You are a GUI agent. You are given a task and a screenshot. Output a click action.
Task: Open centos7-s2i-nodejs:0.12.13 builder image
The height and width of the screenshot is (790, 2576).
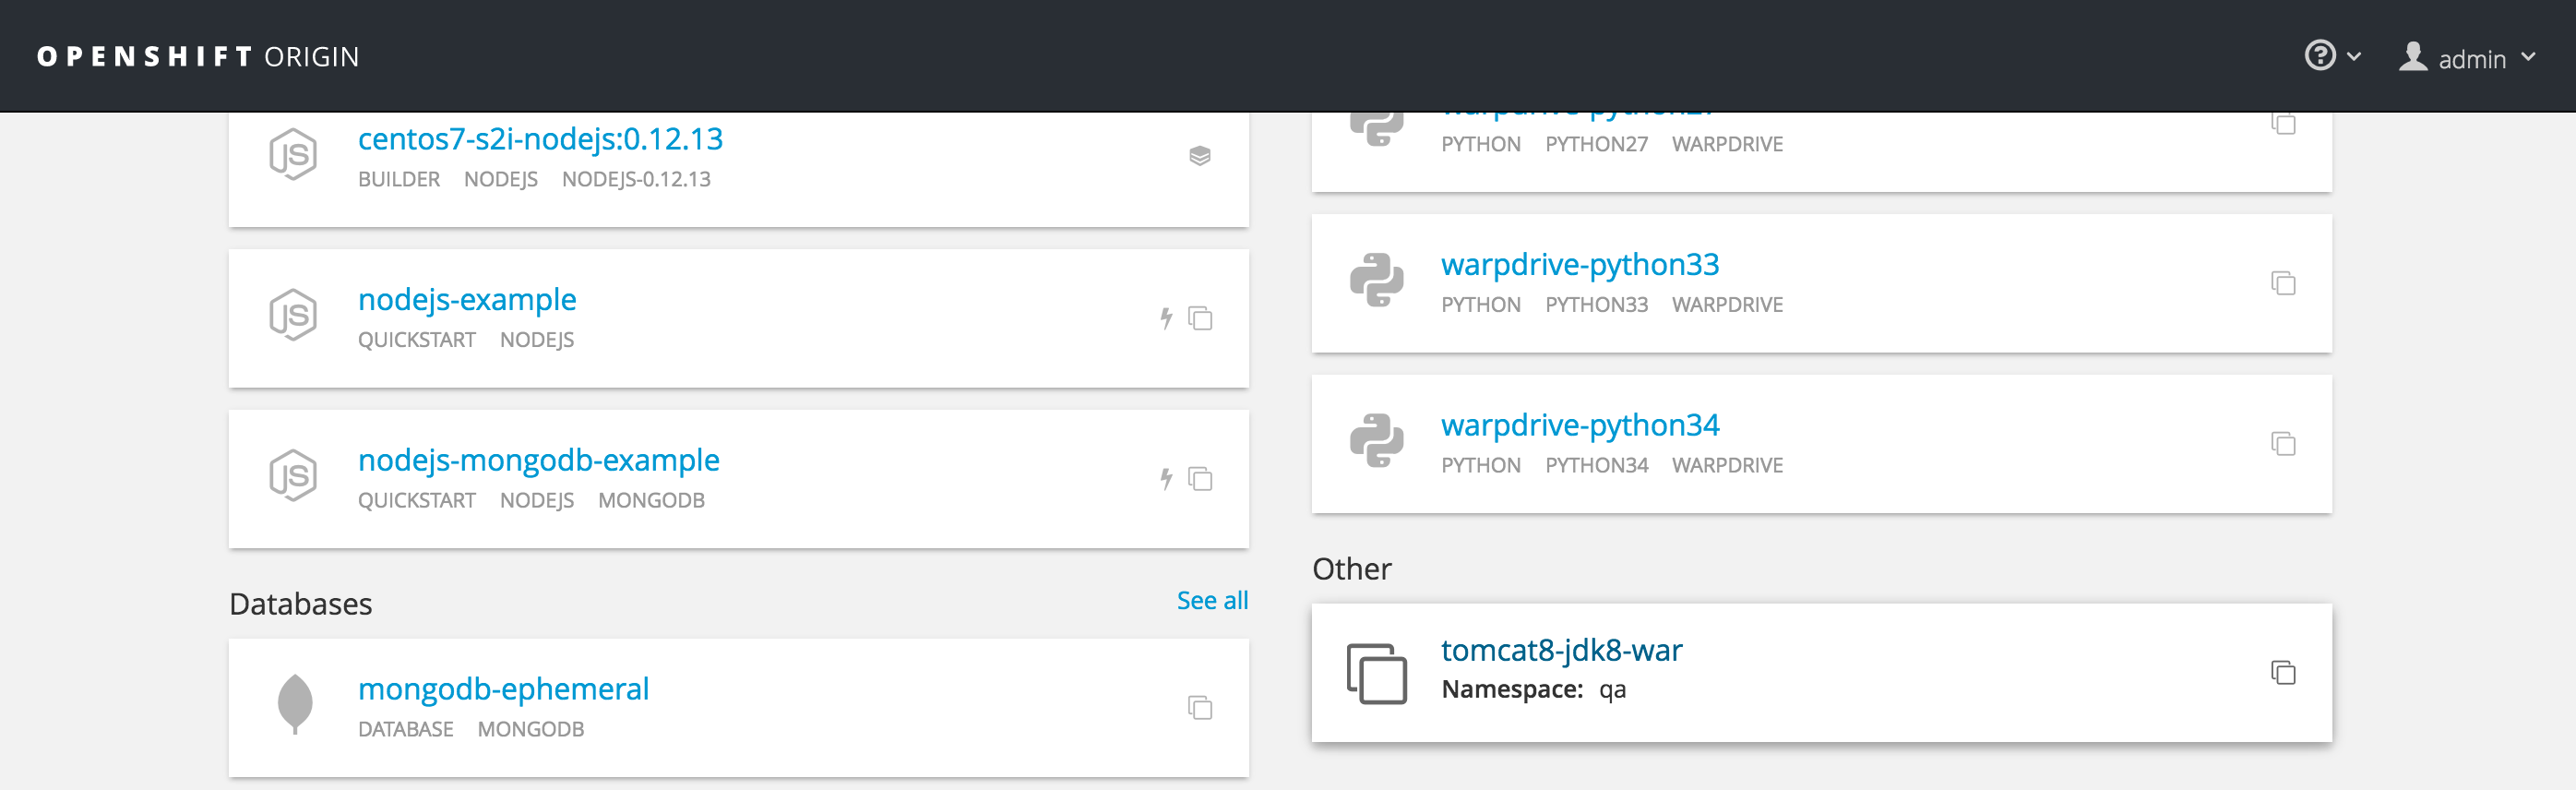tap(540, 139)
